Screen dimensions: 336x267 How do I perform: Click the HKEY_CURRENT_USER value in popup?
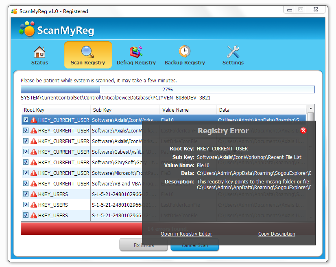click(222, 149)
